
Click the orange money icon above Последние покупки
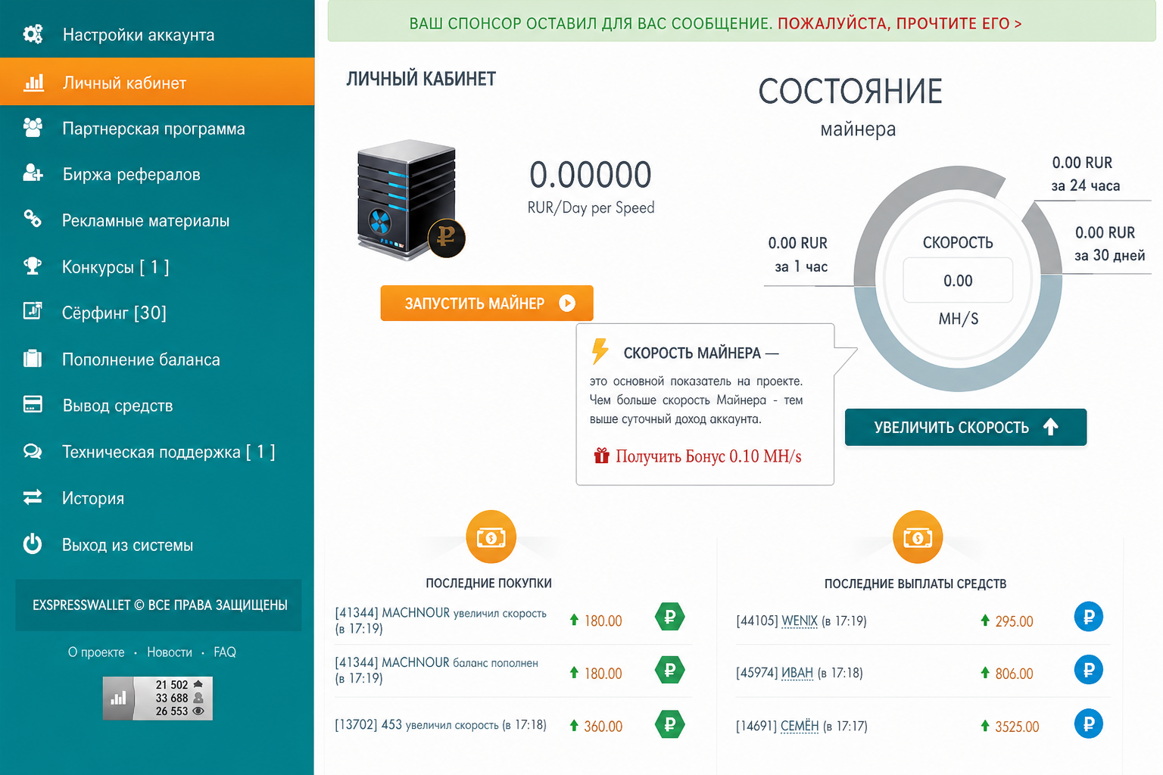tap(491, 537)
